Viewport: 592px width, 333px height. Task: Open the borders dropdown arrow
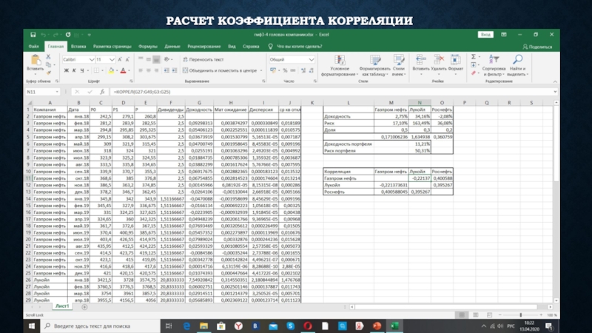tap(102, 70)
